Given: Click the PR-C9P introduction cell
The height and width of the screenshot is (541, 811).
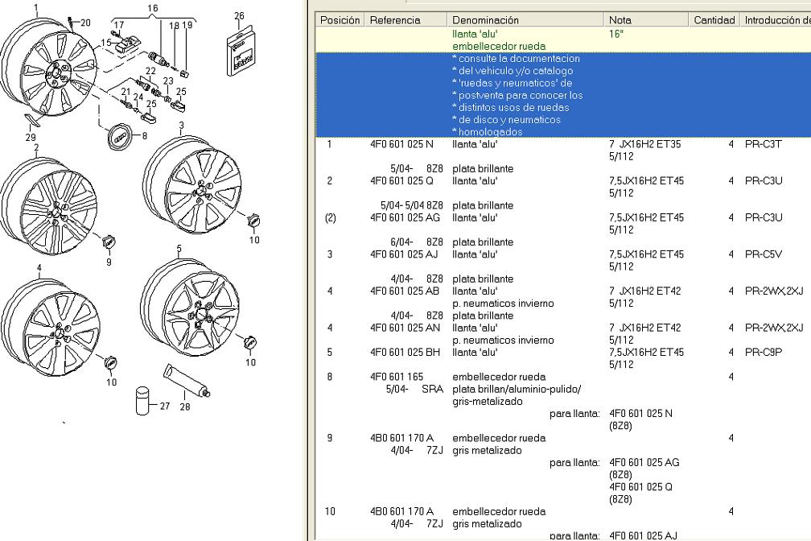Looking at the screenshot, I should [x=764, y=353].
